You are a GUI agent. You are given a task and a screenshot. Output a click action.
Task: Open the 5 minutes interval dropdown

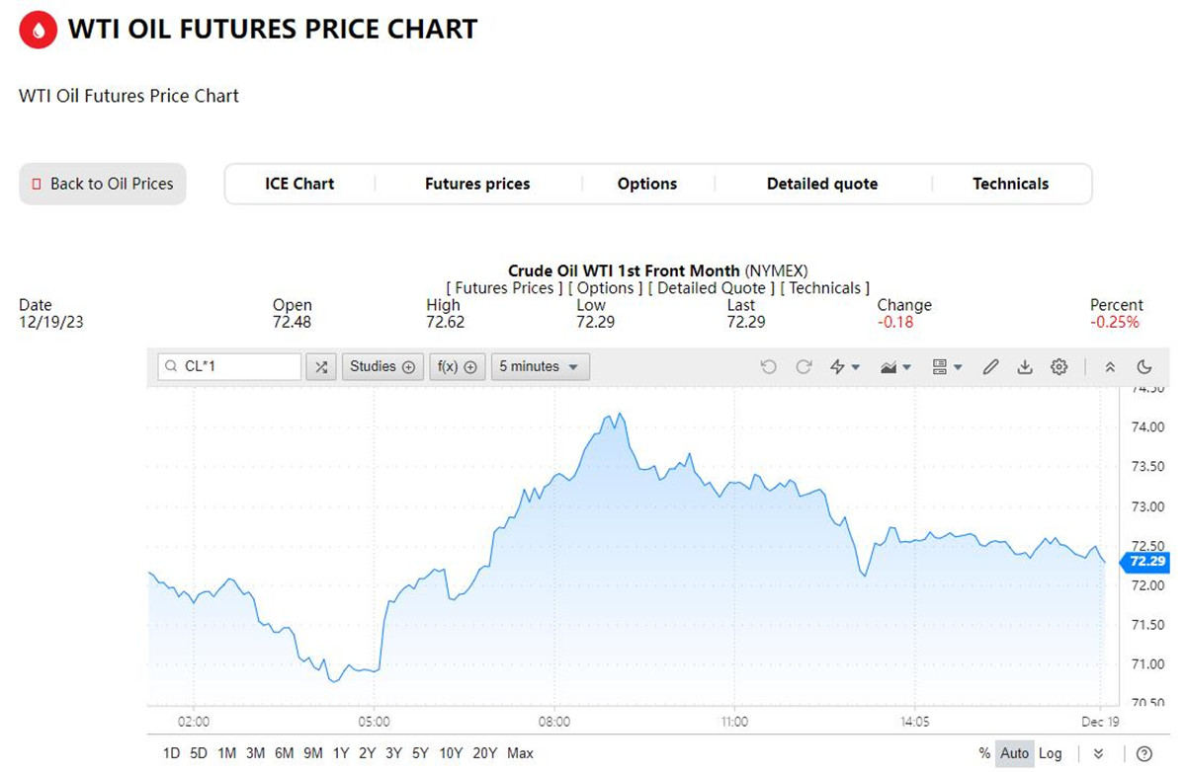pos(541,366)
